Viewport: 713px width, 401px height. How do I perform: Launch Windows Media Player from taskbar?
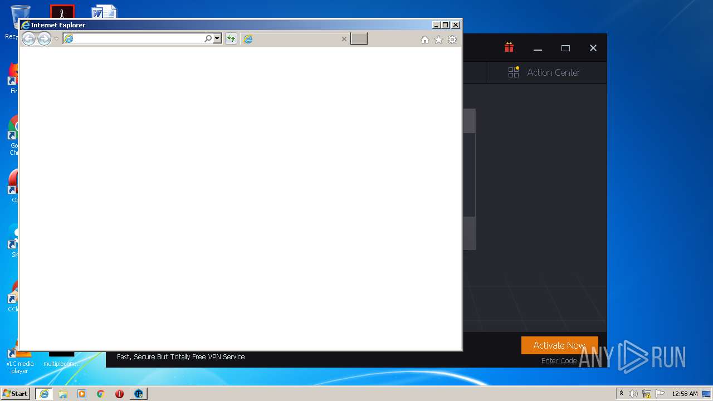[82, 394]
